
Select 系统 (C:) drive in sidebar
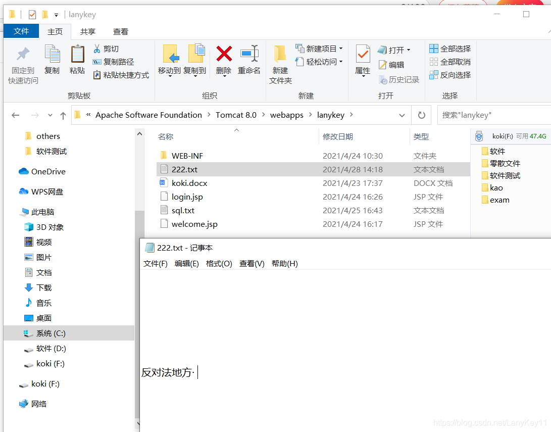click(x=69, y=333)
